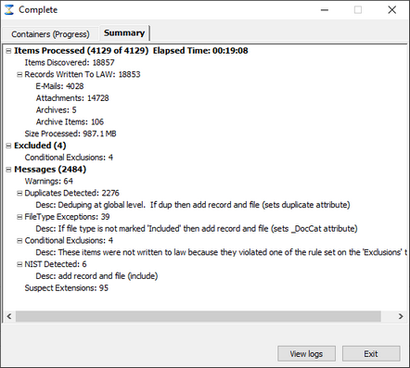Collapse the FileType Exceptions node
Screen dimensions: 410x368
pos(19,217)
